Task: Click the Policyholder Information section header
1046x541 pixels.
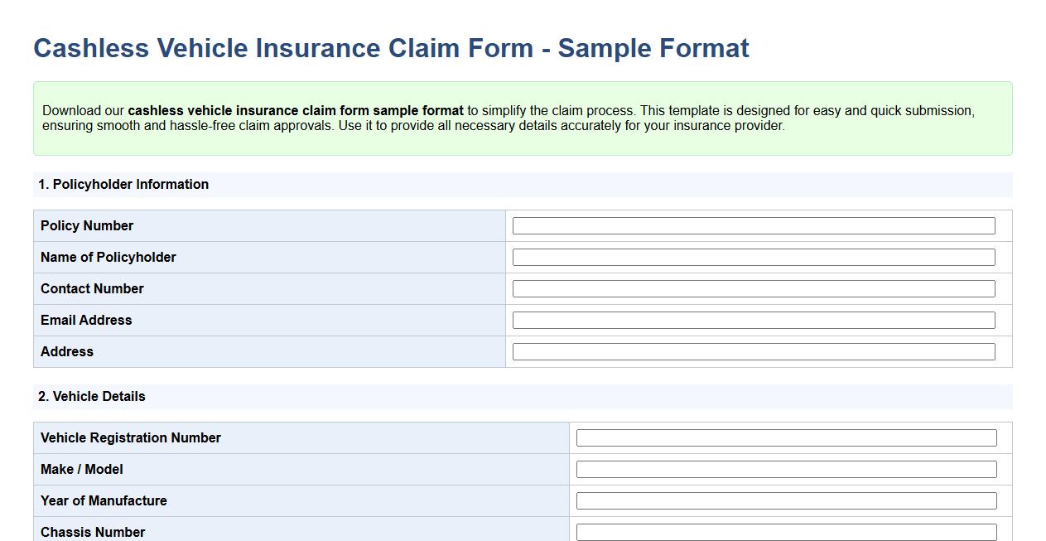Action: pos(123,184)
